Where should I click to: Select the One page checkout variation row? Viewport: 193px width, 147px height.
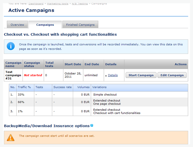(x=99, y=102)
